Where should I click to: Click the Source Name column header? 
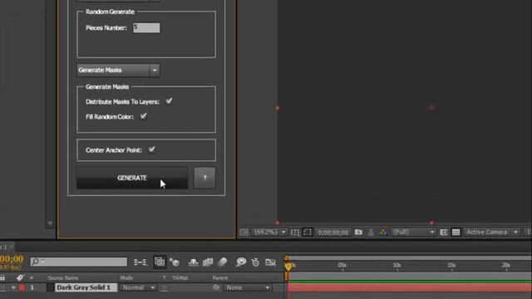[63, 278]
